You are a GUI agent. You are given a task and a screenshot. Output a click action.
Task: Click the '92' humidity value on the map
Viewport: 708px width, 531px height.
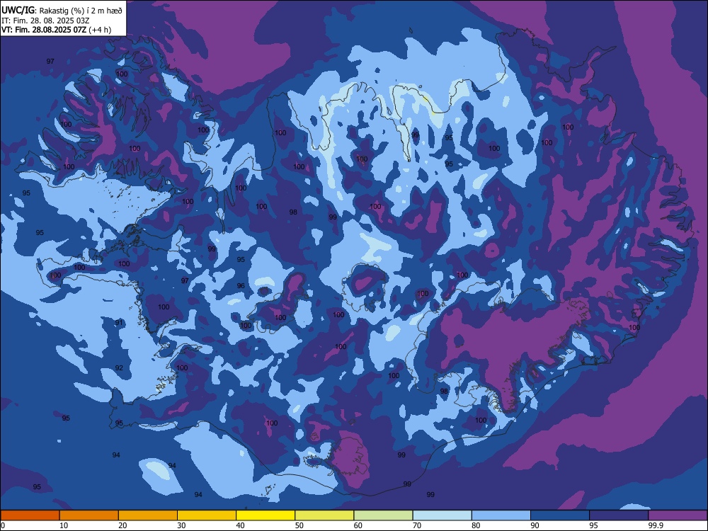[119, 368]
